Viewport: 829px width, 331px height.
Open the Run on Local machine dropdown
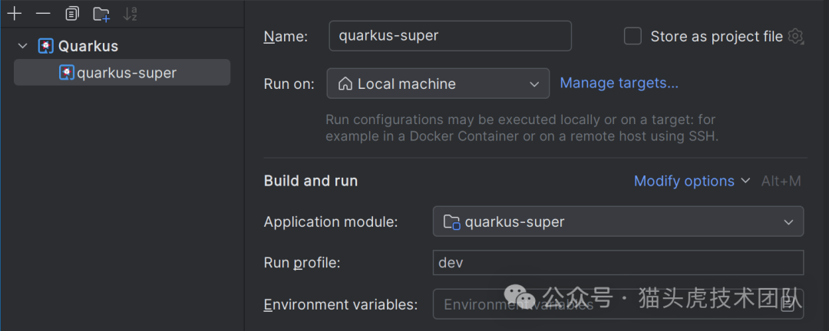[x=438, y=84]
